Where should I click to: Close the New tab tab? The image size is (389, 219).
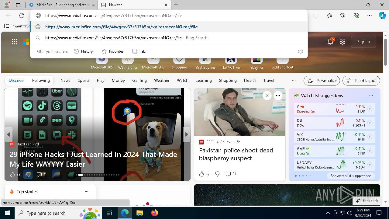(x=166, y=5)
